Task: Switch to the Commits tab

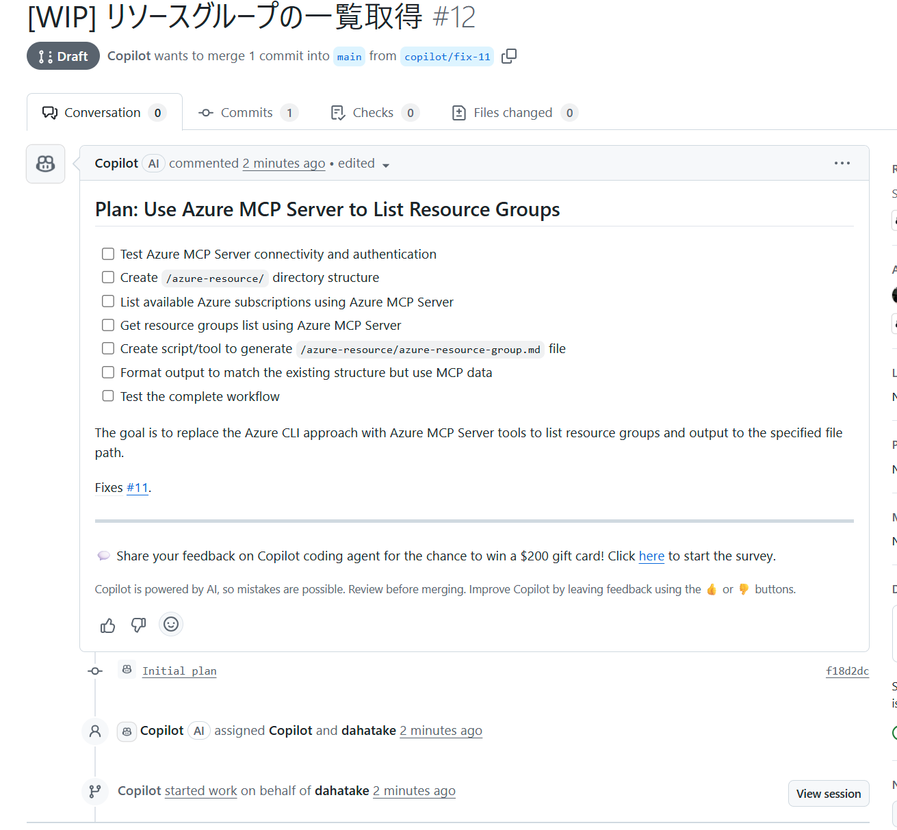Action: tap(246, 112)
